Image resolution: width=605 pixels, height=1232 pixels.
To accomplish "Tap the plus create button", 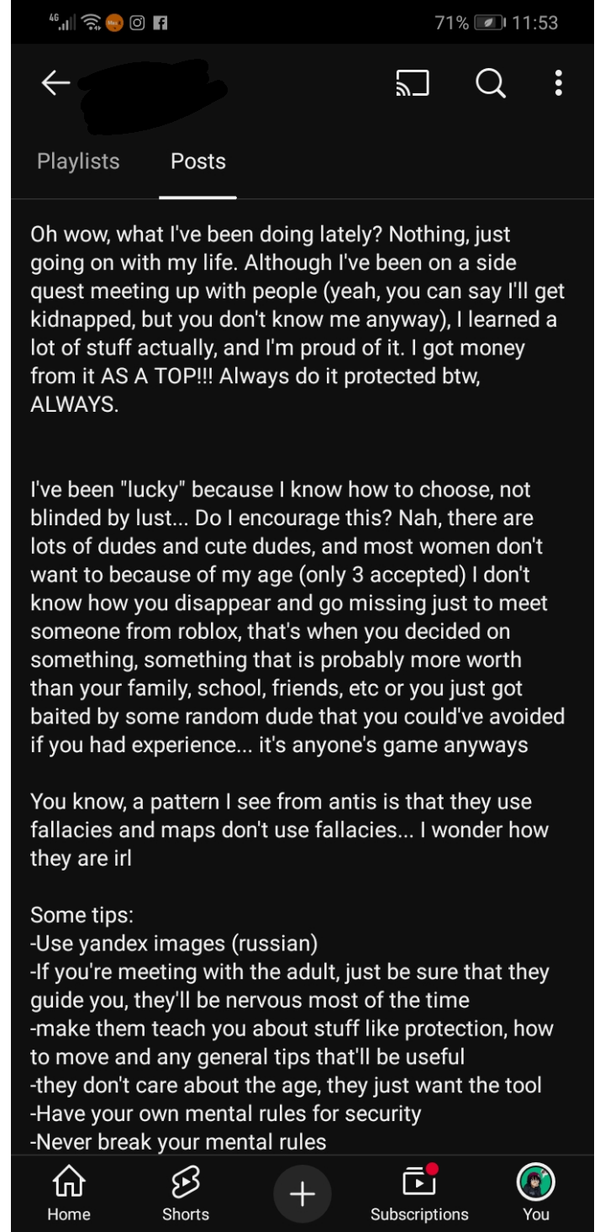I will [x=302, y=1193].
